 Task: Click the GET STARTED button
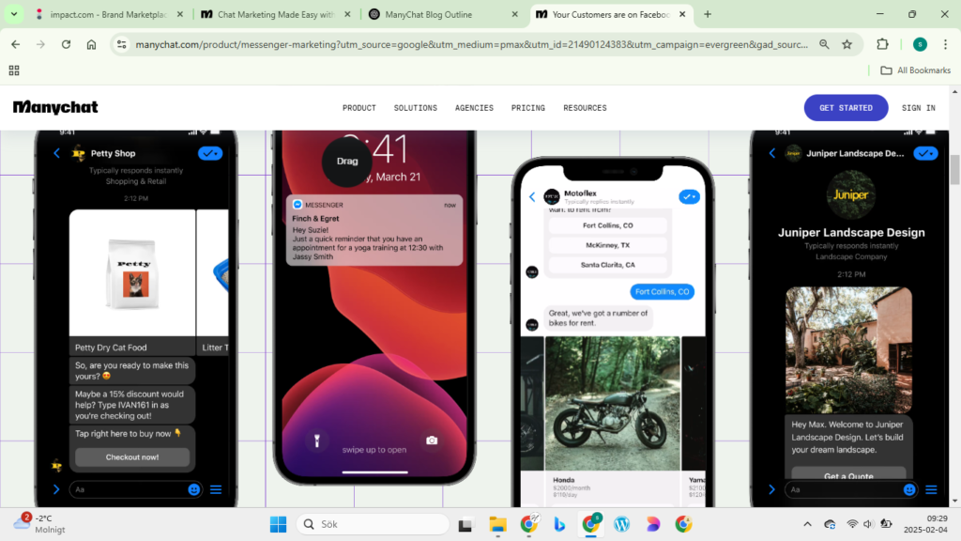click(846, 108)
